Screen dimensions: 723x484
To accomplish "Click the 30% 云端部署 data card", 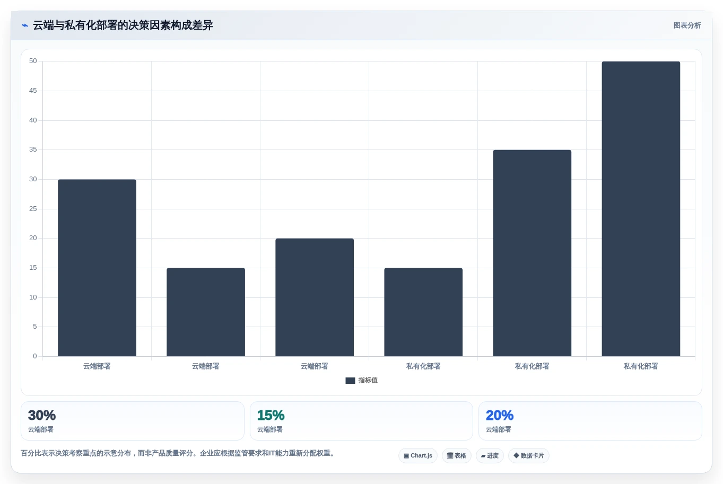I will pos(133,421).
